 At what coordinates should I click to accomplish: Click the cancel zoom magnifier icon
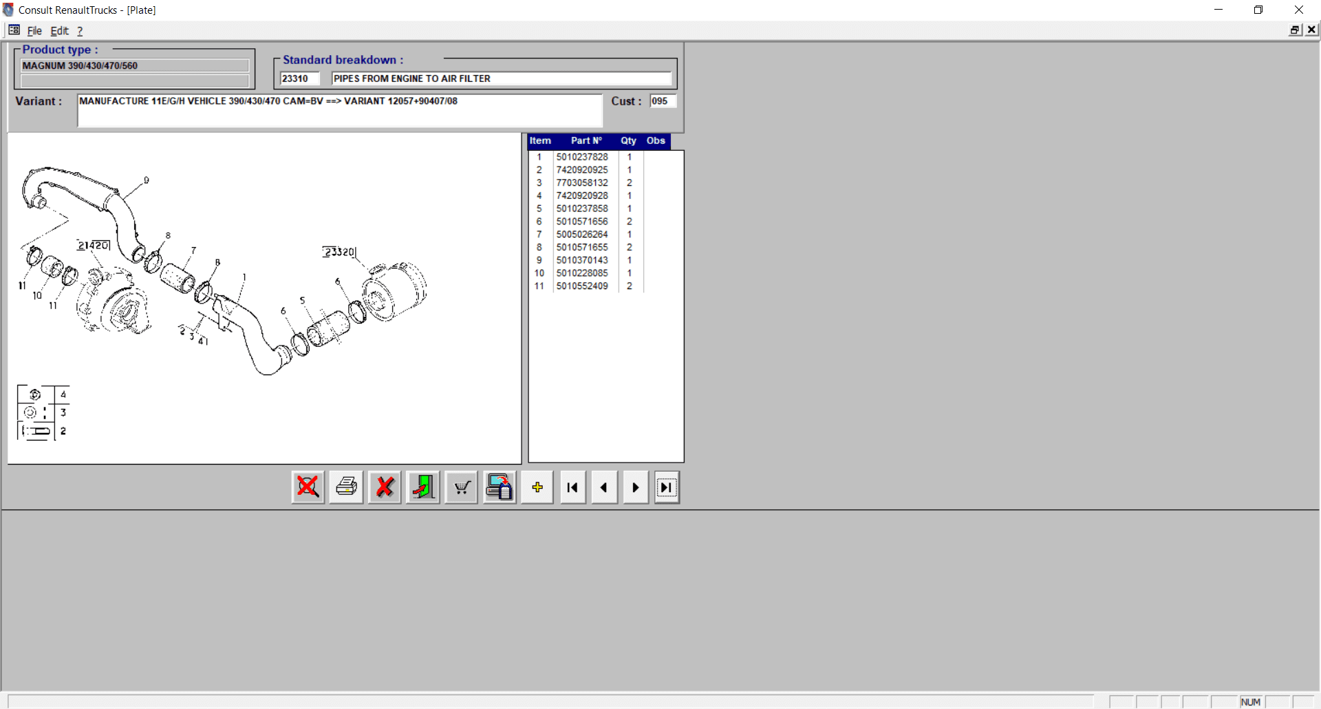(308, 487)
